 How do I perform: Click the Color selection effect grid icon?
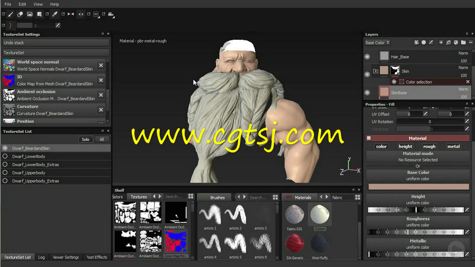point(402,82)
